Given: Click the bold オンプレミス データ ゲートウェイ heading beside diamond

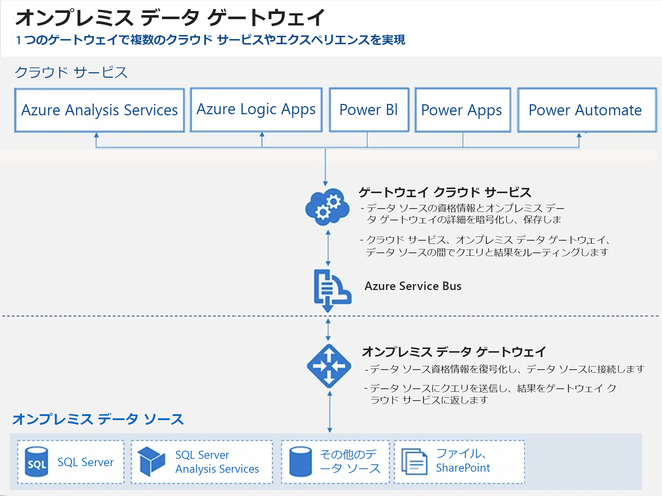Looking at the screenshot, I should 454,352.
